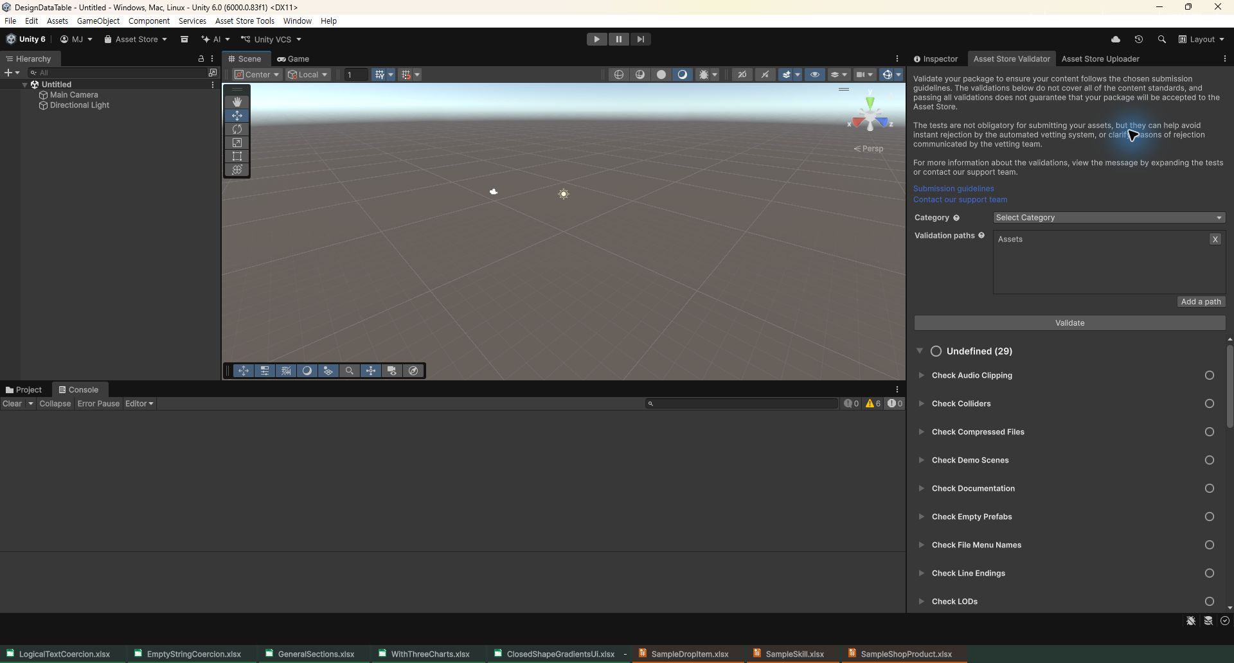Select the Rect tool
Screen dimensions: 1234x663
[237, 156]
